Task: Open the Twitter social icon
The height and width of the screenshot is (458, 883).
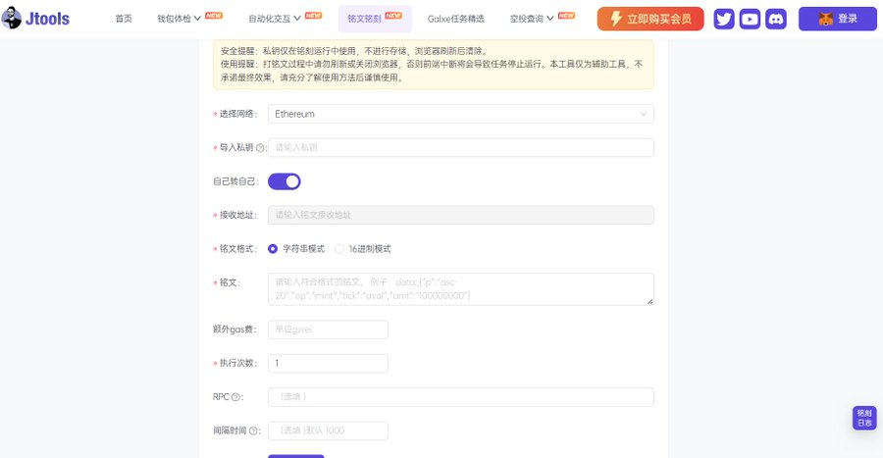Action: tap(724, 20)
